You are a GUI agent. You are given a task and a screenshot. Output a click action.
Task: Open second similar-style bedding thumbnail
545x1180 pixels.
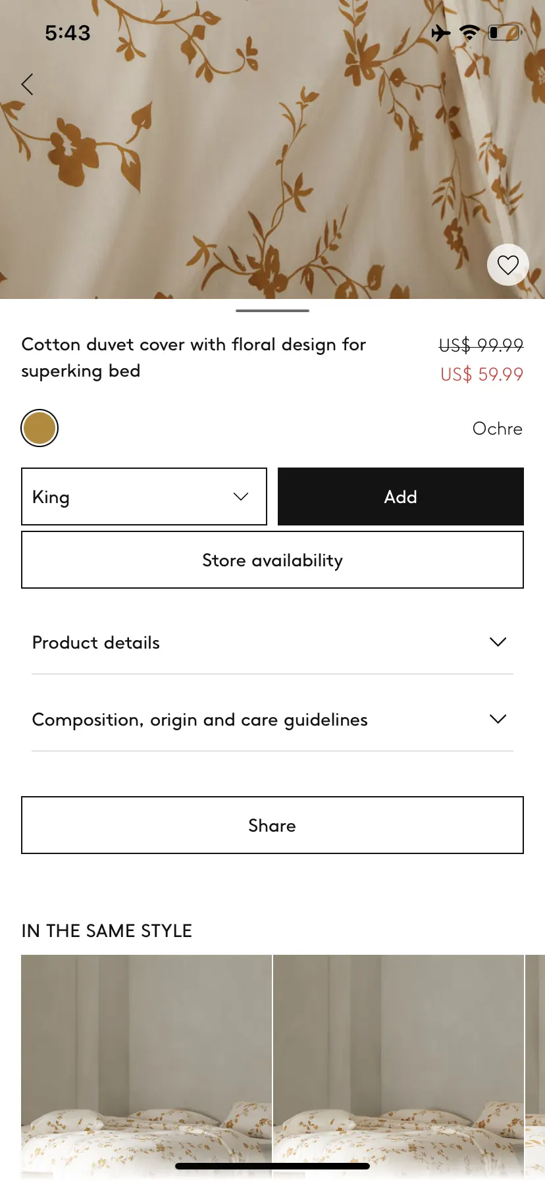398,1065
